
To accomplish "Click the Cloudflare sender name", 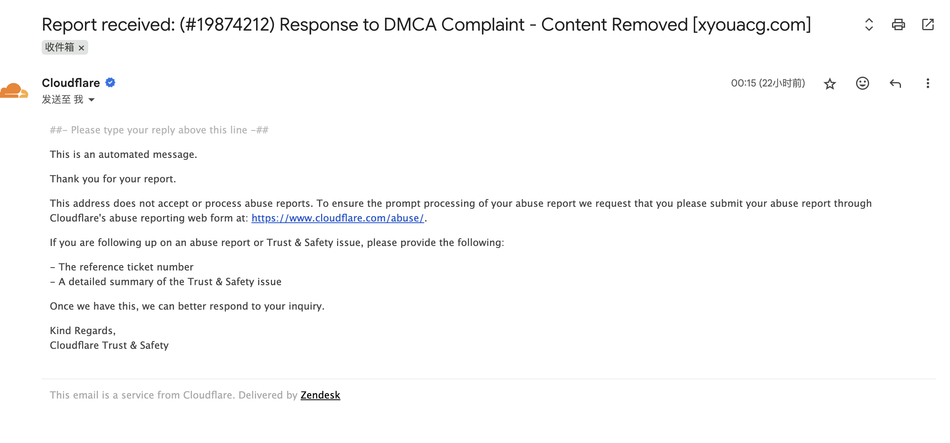I will tap(71, 83).
